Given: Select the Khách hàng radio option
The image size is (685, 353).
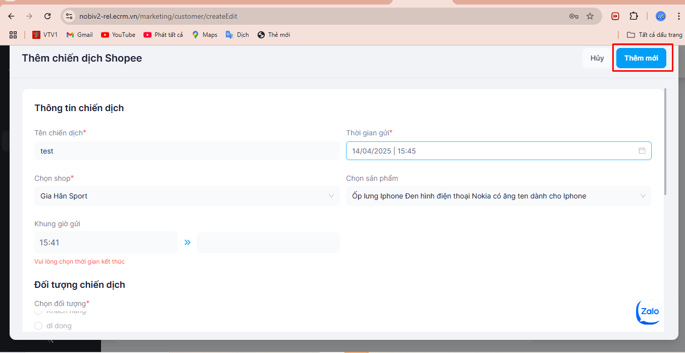Looking at the screenshot, I should click(38, 311).
